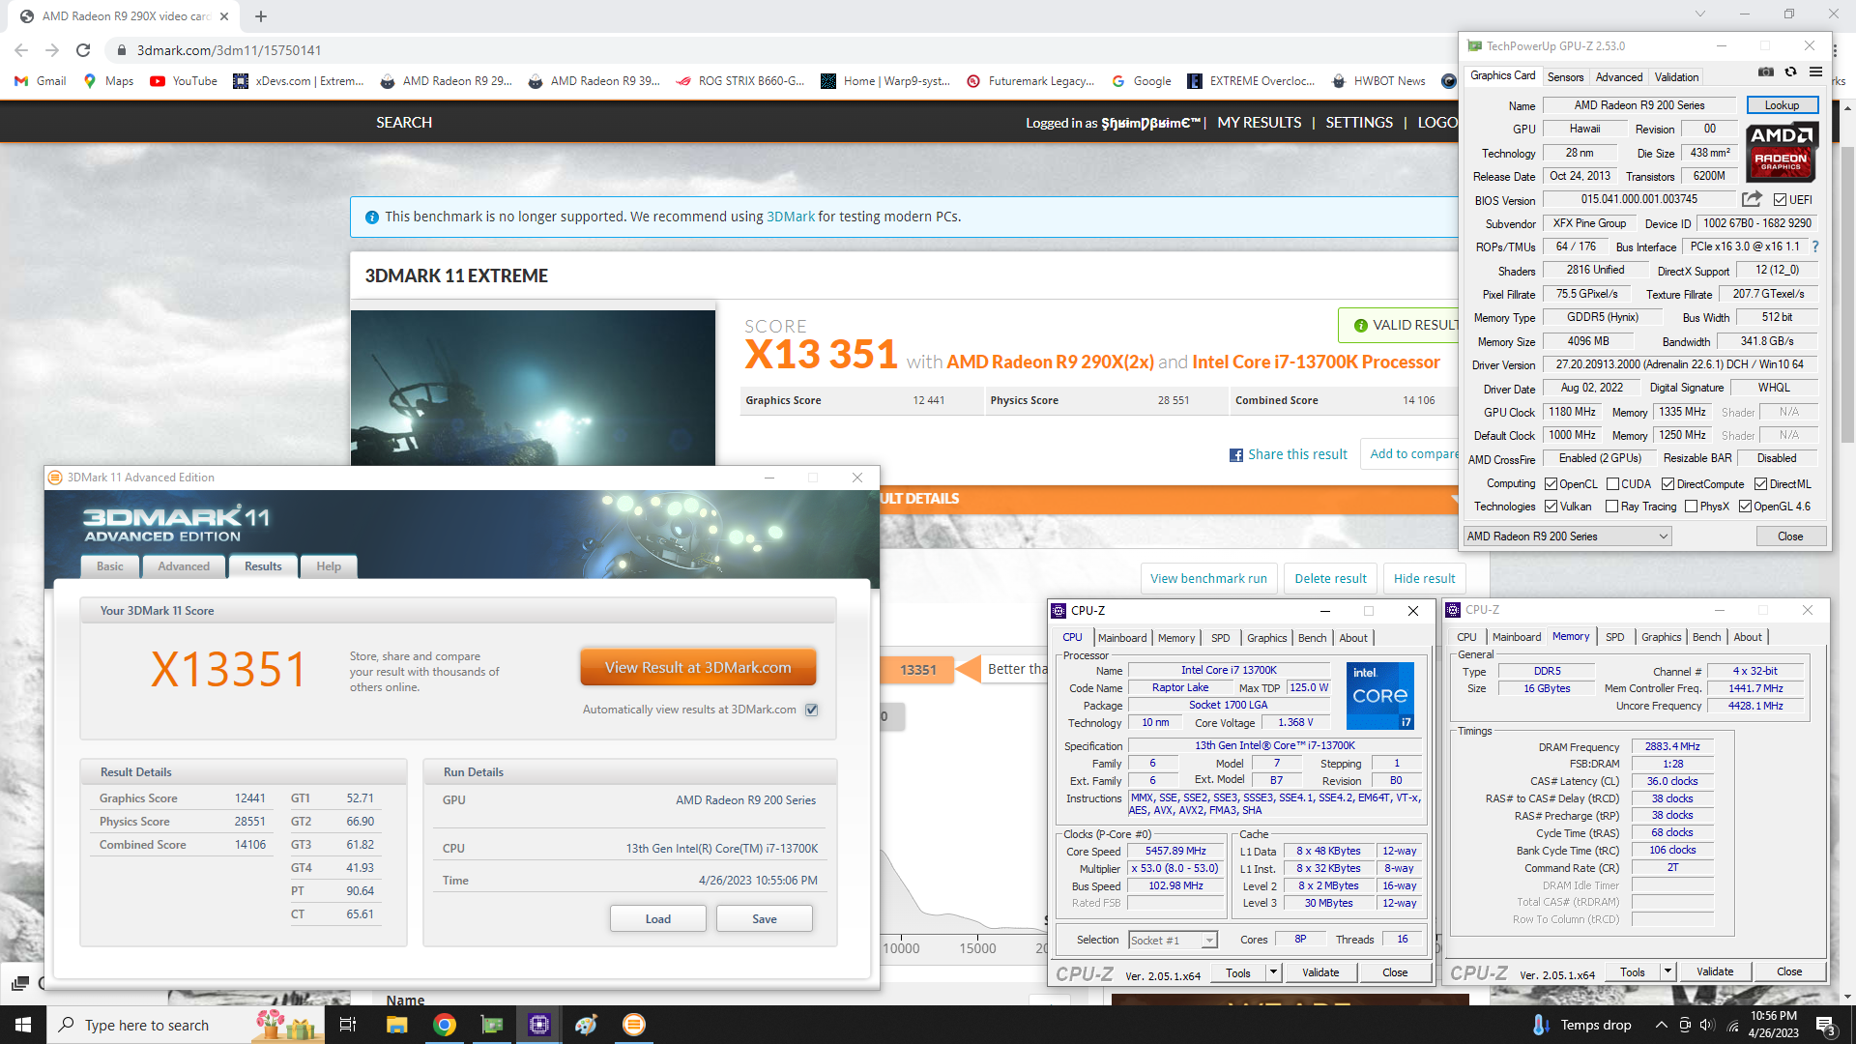The height and width of the screenshot is (1044, 1856).
Task: Click MY RESULTS in the 3DMark site header
Action: (x=1259, y=123)
